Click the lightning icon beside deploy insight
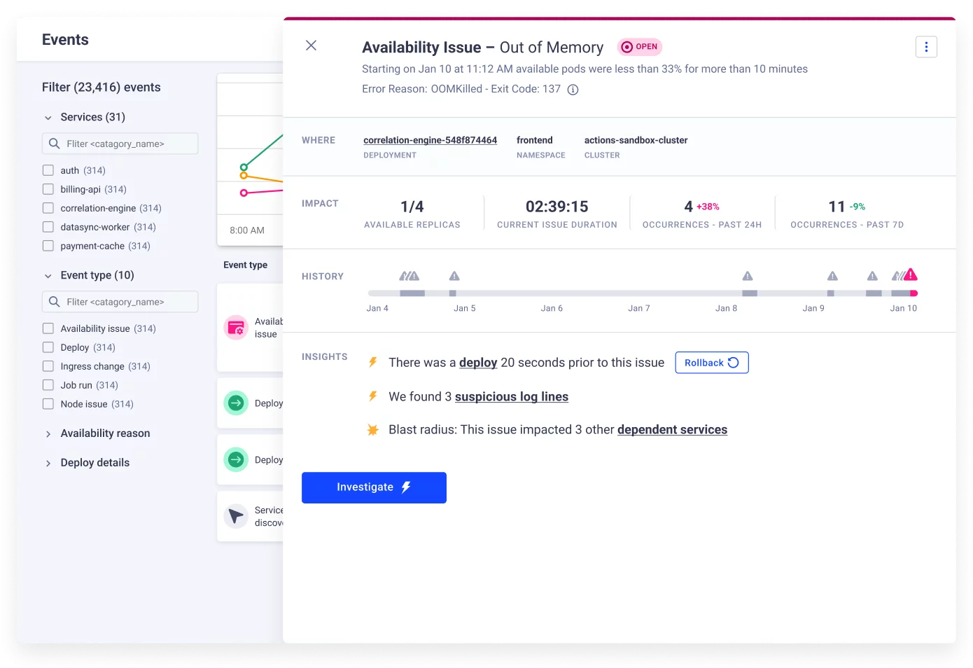The height and width of the screenshot is (668, 973). click(x=373, y=362)
